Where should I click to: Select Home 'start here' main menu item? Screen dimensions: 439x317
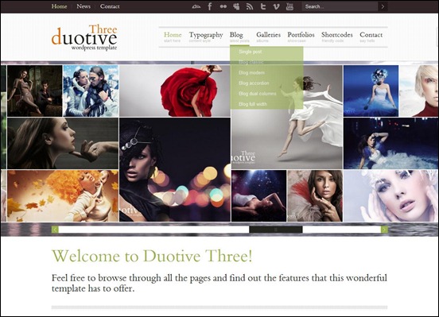pyautogui.click(x=173, y=37)
